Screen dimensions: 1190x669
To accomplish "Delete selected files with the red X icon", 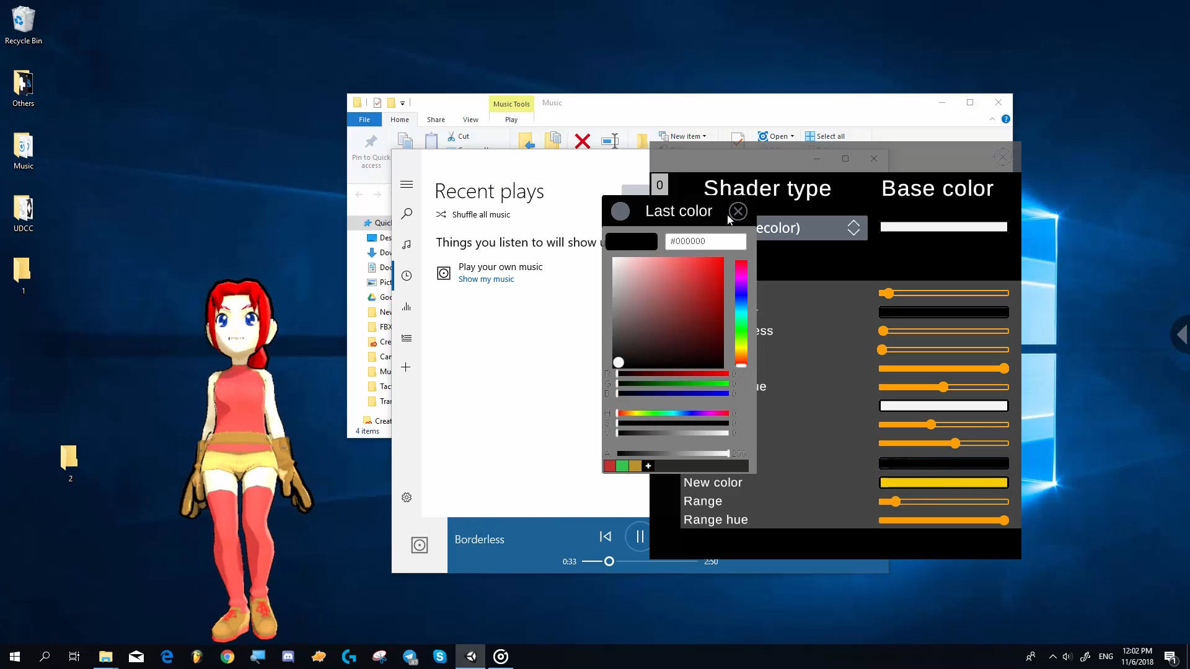I will tap(582, 141).
